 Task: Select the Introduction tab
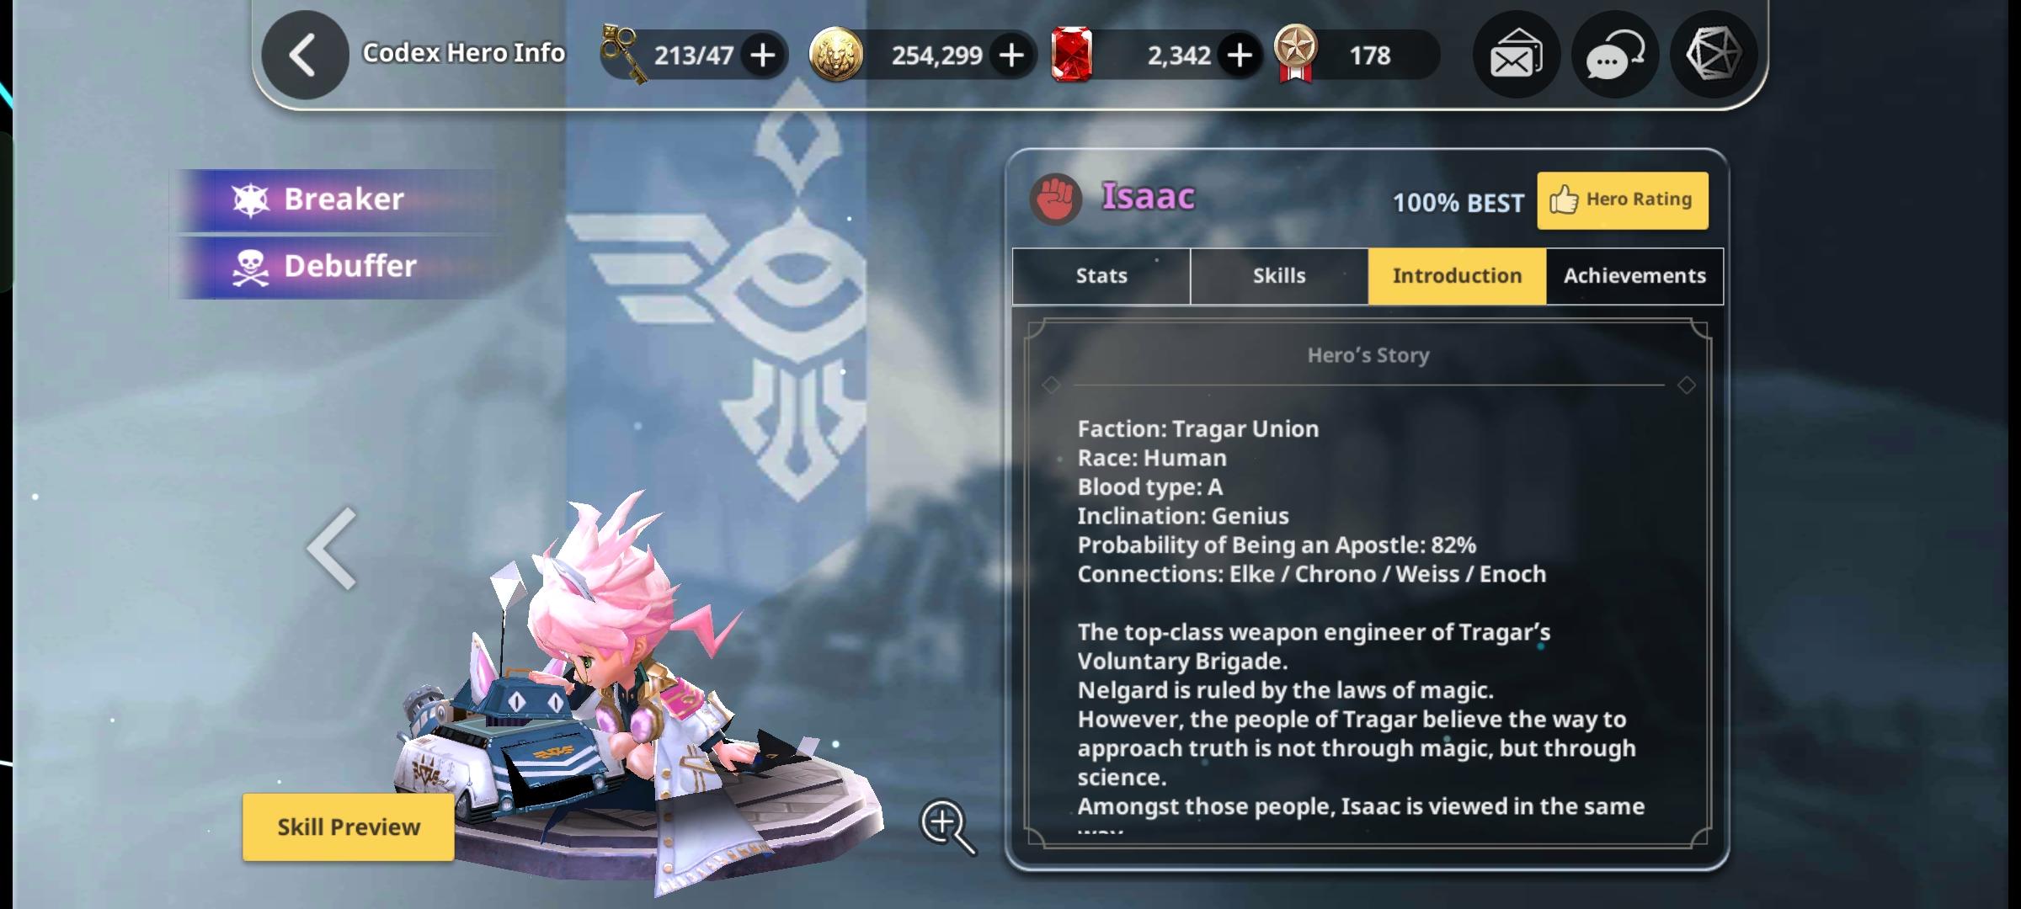coord(1457,276)
